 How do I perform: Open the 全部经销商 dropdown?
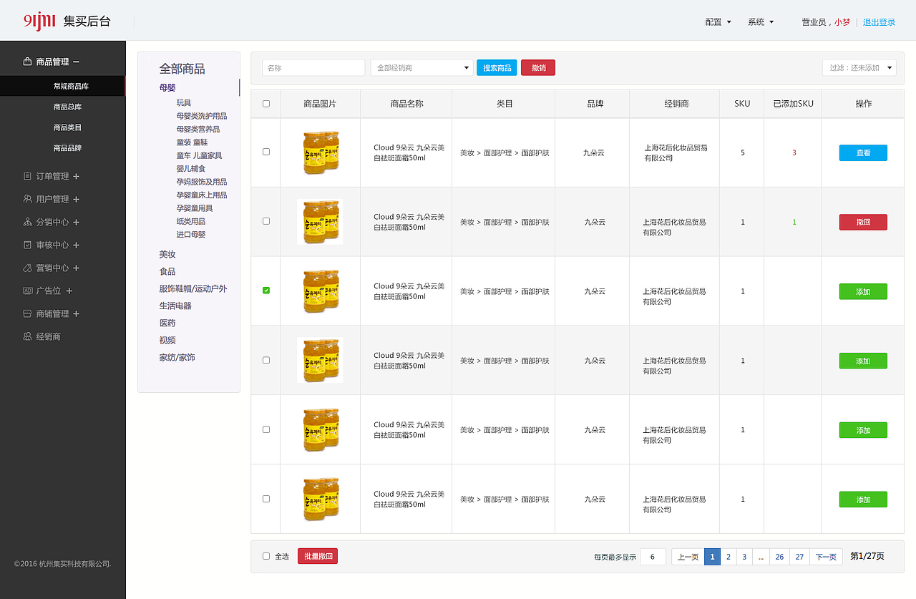coord(422,67)
